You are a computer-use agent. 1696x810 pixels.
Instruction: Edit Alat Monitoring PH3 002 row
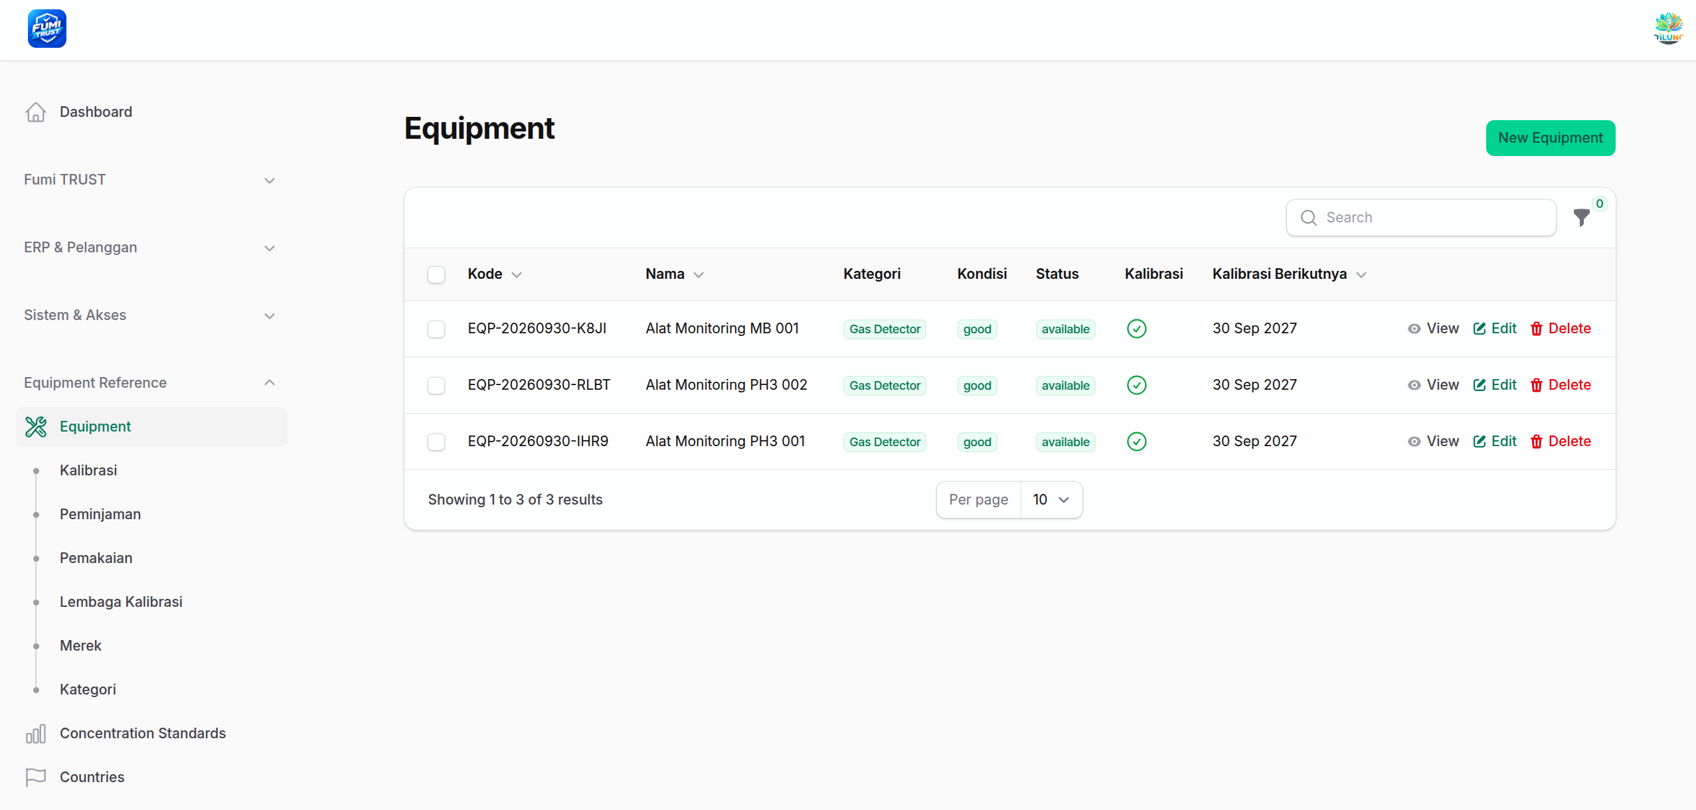[1494, 385]
